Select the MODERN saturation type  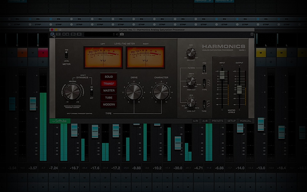[x=109, y=105]
